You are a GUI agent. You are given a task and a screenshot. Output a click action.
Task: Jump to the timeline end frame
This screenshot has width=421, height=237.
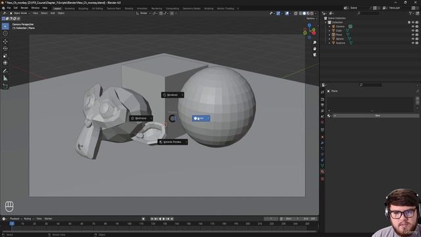pyautogui.click(x=172, y=219)
